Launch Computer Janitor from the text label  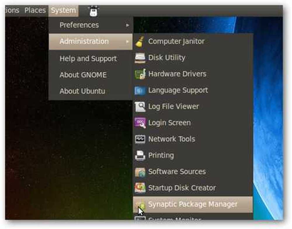click(x=176, y=42)
